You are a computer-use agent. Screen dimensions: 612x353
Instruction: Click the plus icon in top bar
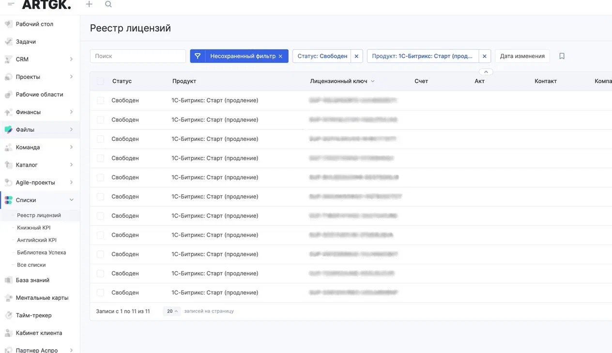89,4
